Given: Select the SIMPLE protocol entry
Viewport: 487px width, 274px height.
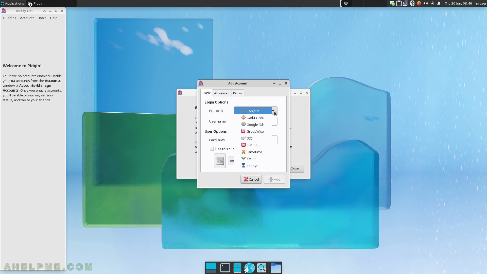Looking at the screenshot, I should point(253,145).
